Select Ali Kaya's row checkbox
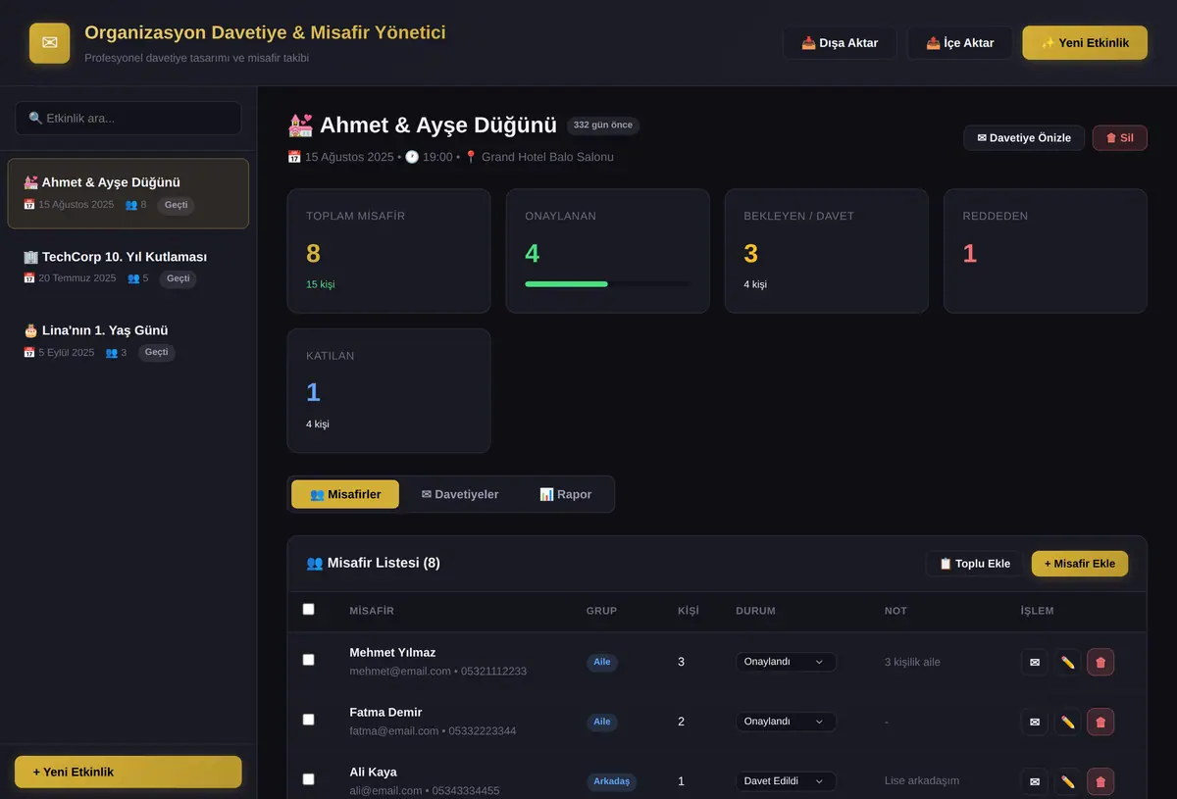The image size is (1177, 799). pyautogui.click(x=308, y=779)
